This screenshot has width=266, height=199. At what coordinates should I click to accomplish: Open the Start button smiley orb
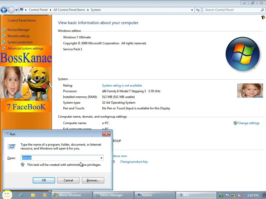click(7, 195)
